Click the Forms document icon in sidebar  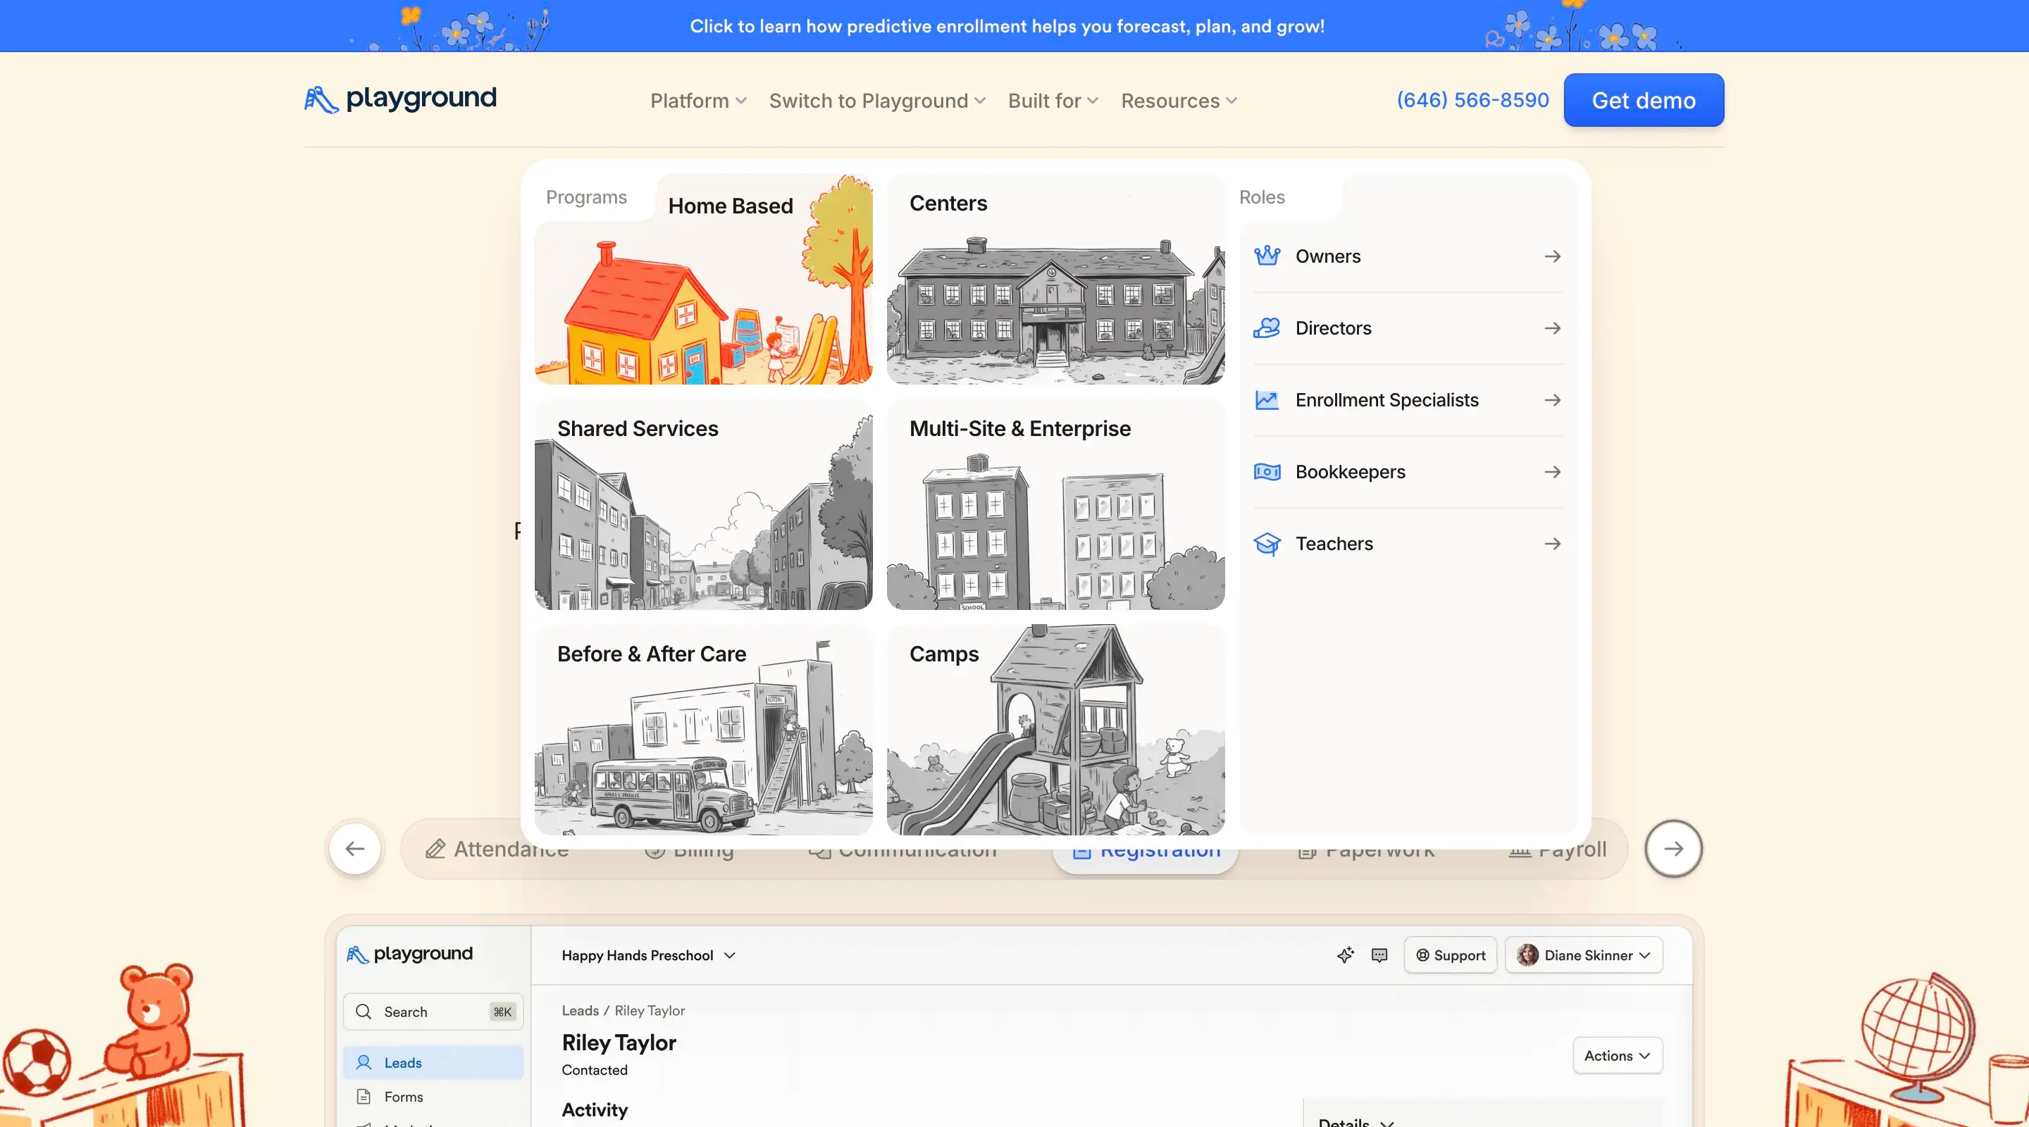coord(363,1096)
